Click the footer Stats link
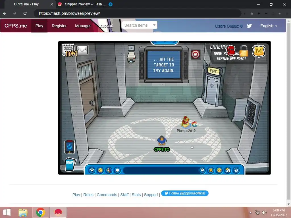The image size is (291, 218). [x=136, y=195]
